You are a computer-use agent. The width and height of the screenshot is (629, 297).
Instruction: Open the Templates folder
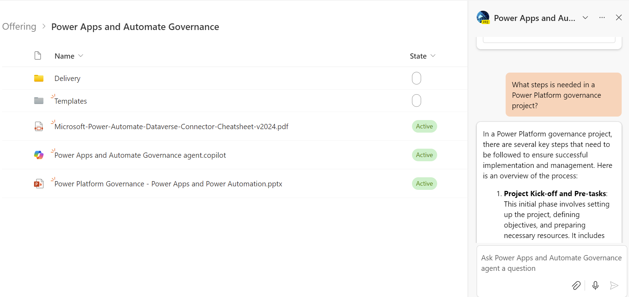[71, 101]
